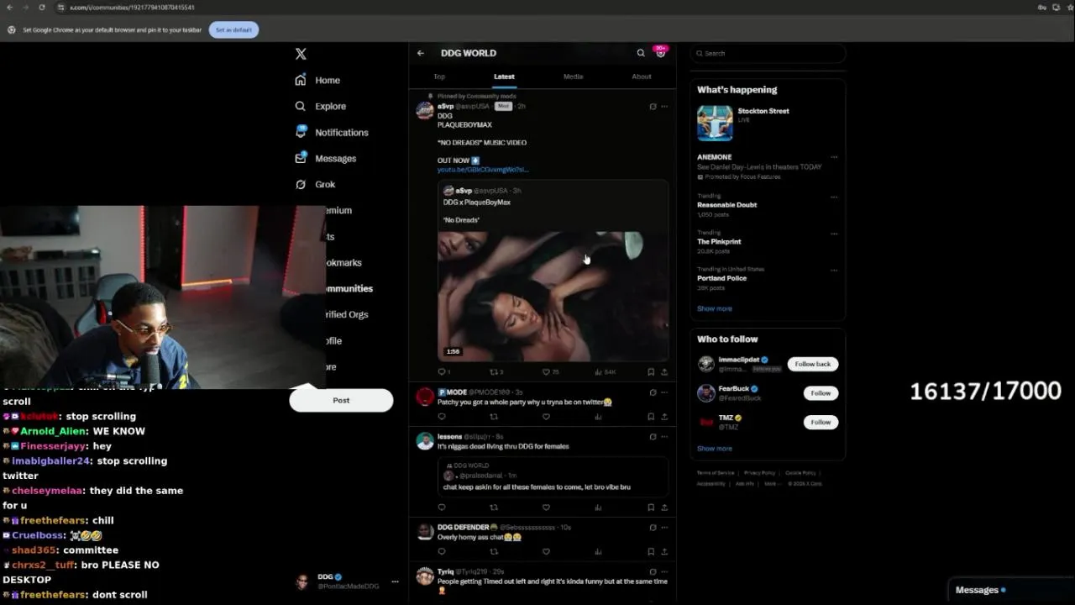Open more options on lessons post
1075x605 pixels.
coord(664,437)
